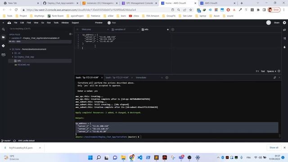Click Show all downloads
Viewport: 288px width, 162px height.
click(x=274, y=148)
